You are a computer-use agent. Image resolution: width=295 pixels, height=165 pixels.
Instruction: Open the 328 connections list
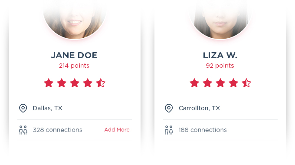pyautogui.click(x=58, y=130)
